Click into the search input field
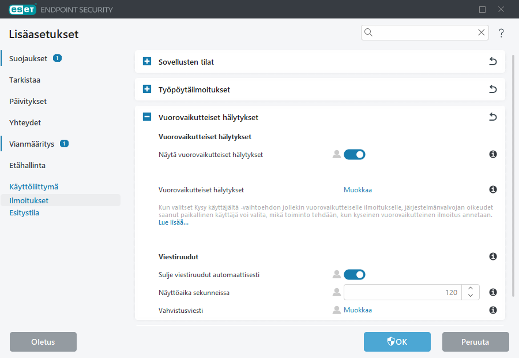519x358 pixels. tap(424, 32)
